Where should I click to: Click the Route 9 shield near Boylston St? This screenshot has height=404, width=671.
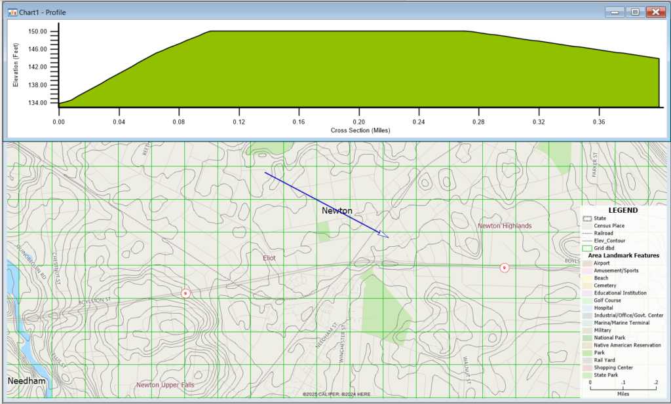coord(185,293)
